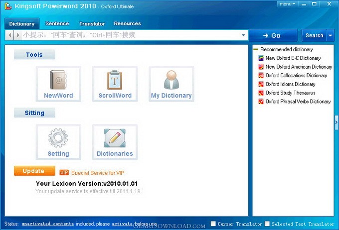Maximize the Powerword window

click(315, 4)
